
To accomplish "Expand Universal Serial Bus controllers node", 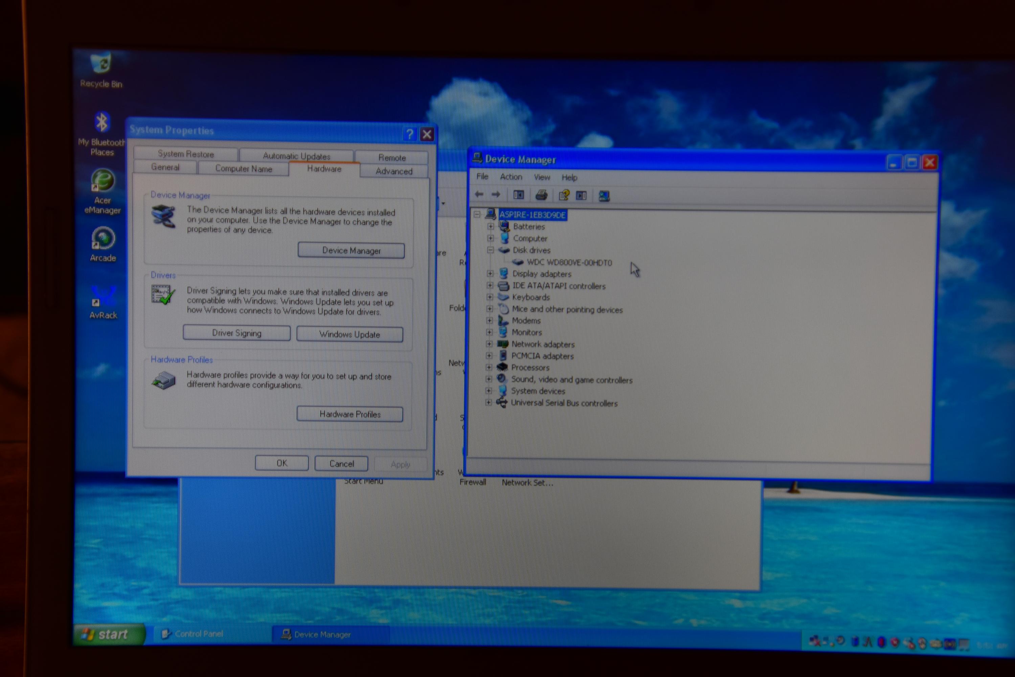I will 489,402.
